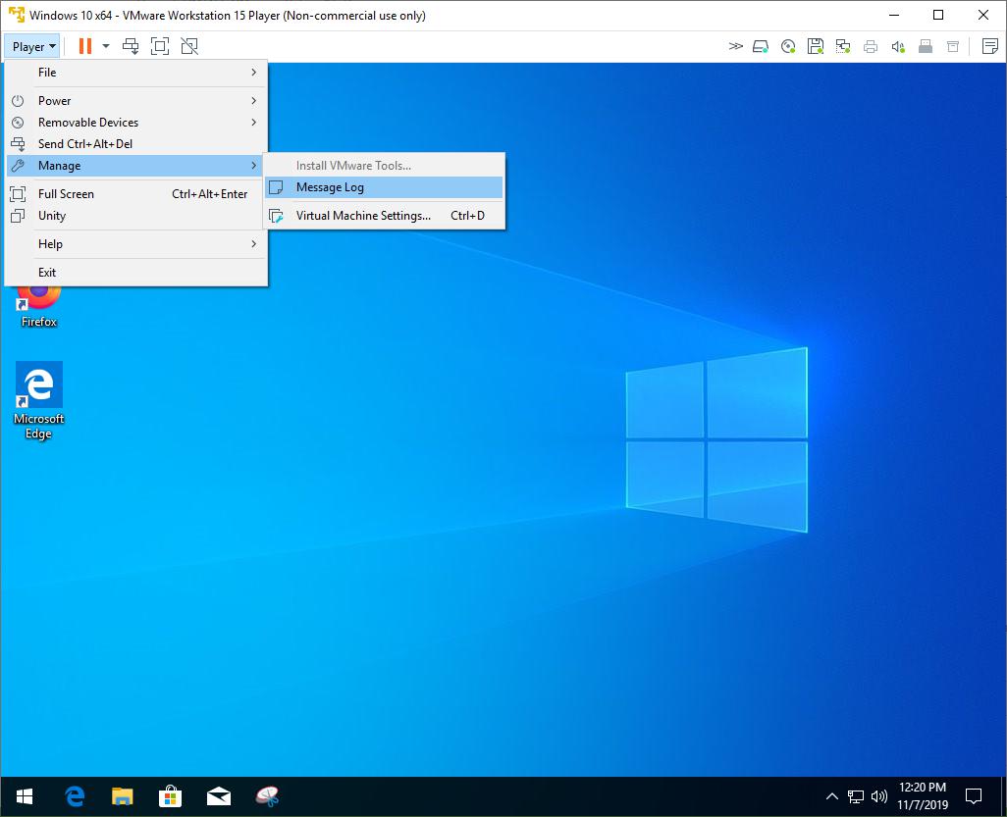This screenshot has height=817, width=1007.
Task: Open the Player menu
Action: (x=30, y=45)
